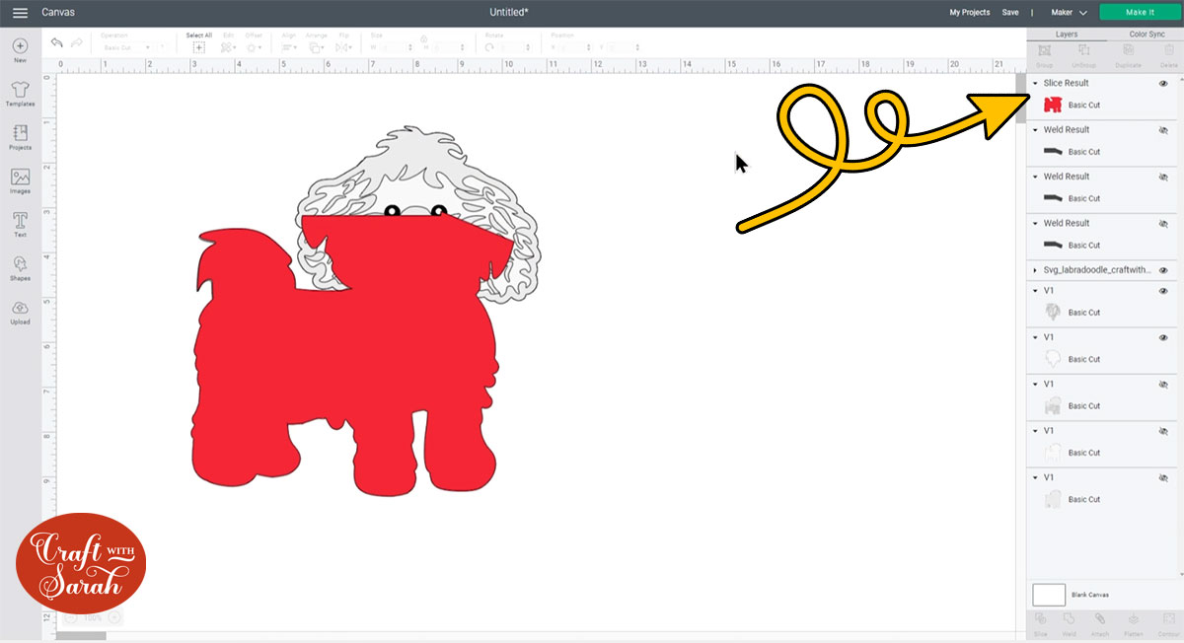This screenshot has width=1184, height=643.
Task: Open the Templates panel
Action: 20,94
